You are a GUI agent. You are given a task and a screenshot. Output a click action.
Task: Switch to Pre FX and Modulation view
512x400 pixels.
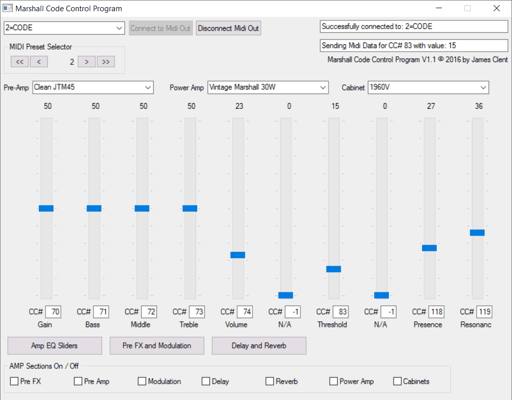[x=157, y=346]
